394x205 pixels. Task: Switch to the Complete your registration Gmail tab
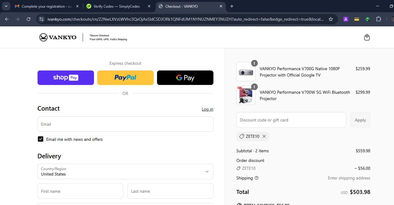coord(47,6)
